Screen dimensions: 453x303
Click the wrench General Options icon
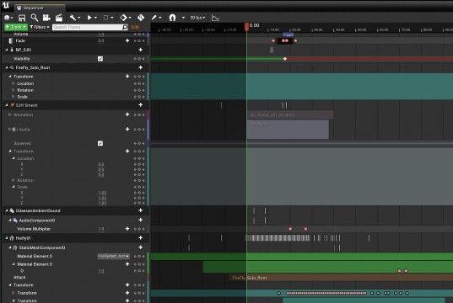[x=73, y=18]
